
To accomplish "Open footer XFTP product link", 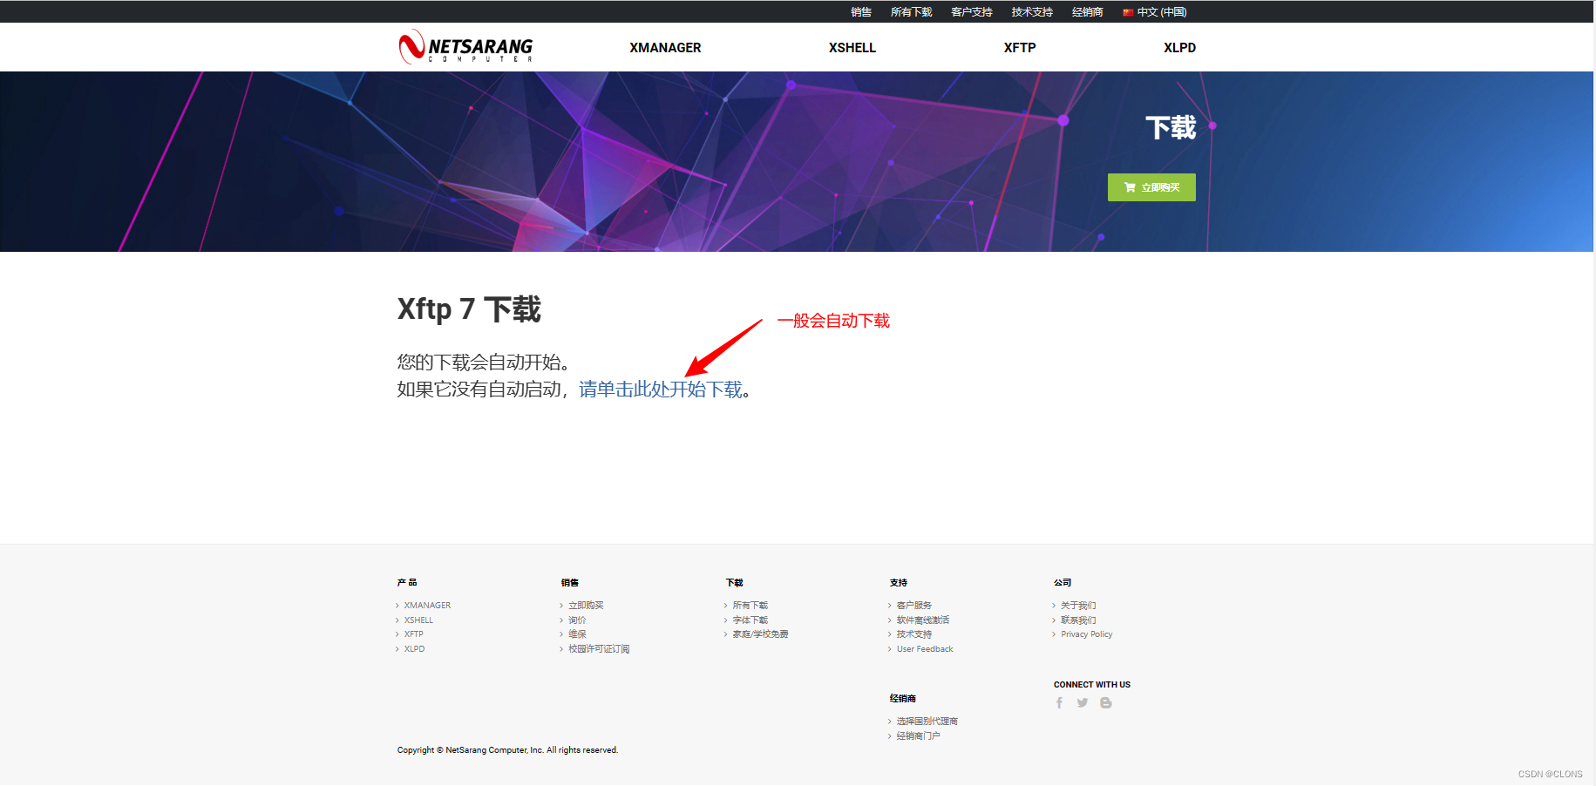I will 413,634.
